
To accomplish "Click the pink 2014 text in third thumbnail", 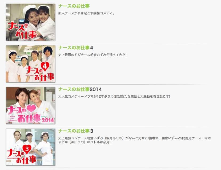I will [48, 120].
